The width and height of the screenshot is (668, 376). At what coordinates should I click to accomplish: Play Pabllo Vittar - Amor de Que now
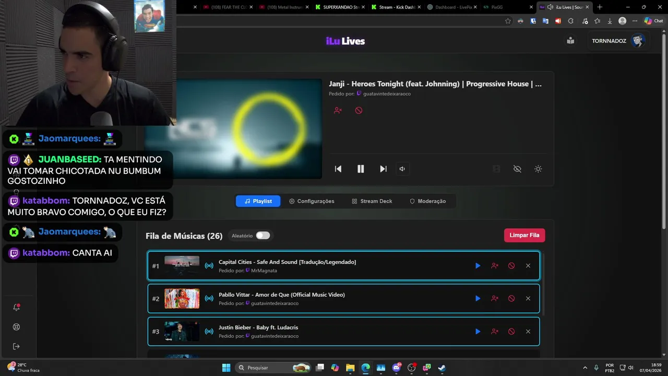(478, 299)
